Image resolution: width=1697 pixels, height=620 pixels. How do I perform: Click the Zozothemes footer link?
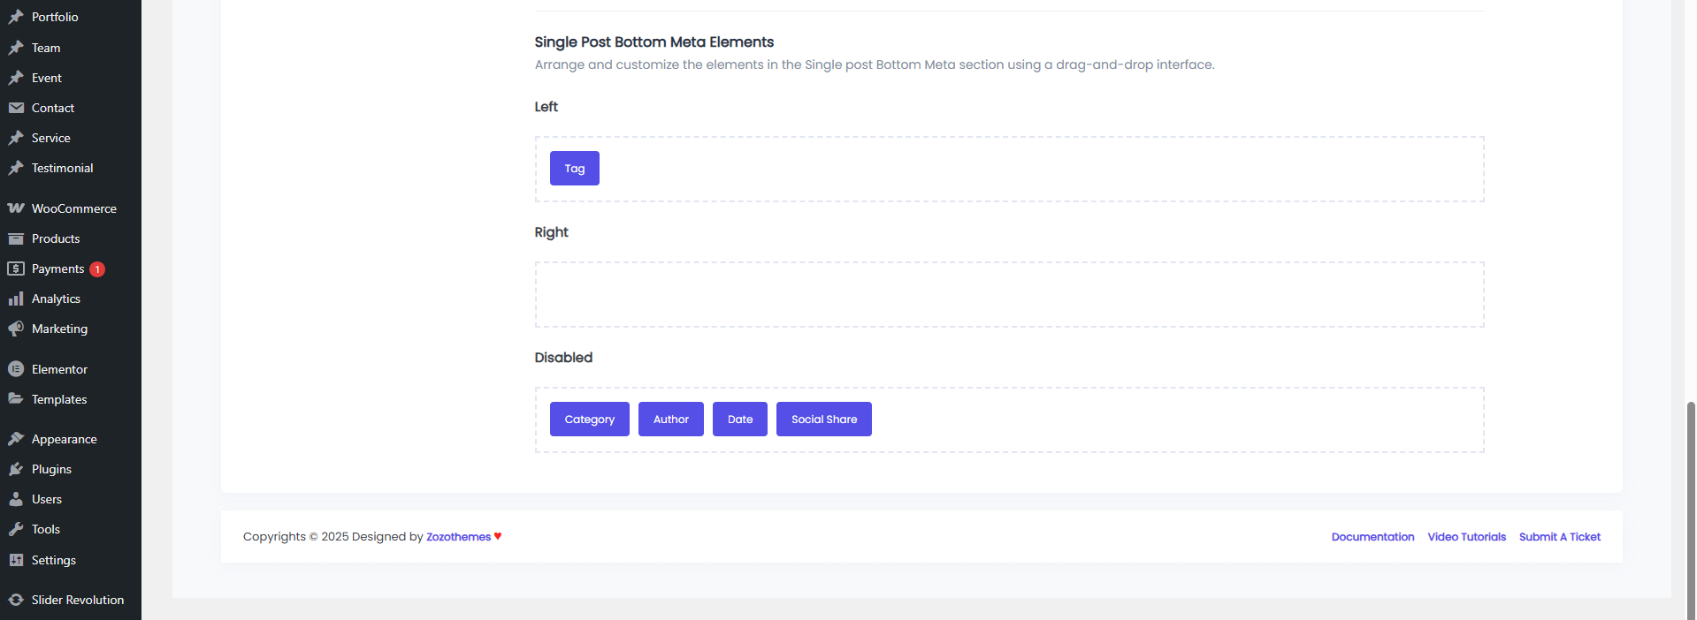458,537
